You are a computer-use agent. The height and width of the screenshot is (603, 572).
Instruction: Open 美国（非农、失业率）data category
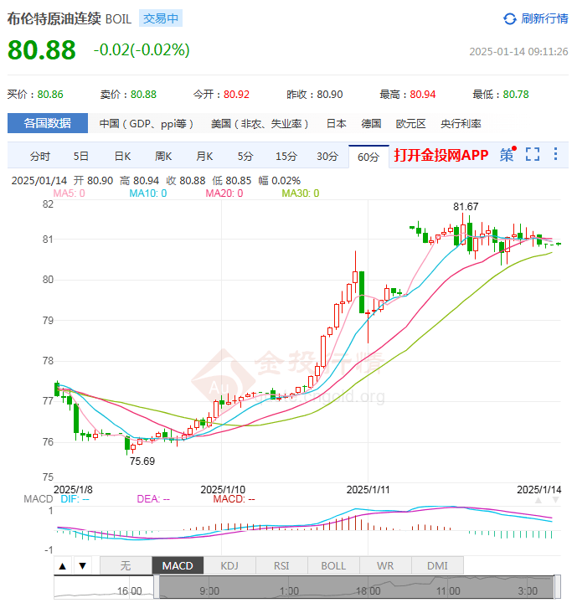(260, 123)
